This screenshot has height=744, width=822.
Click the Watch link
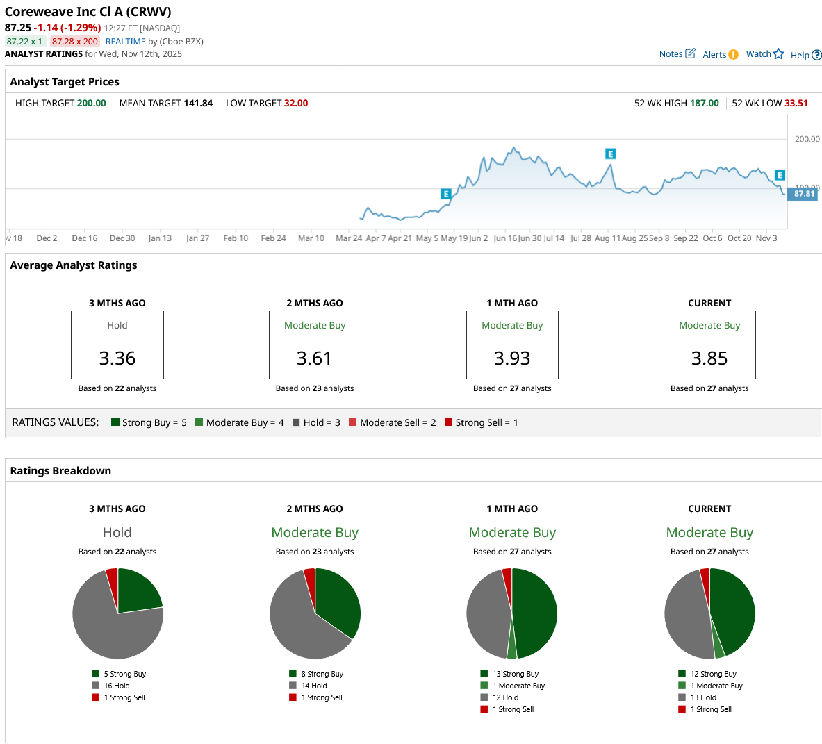pos(758,54)
